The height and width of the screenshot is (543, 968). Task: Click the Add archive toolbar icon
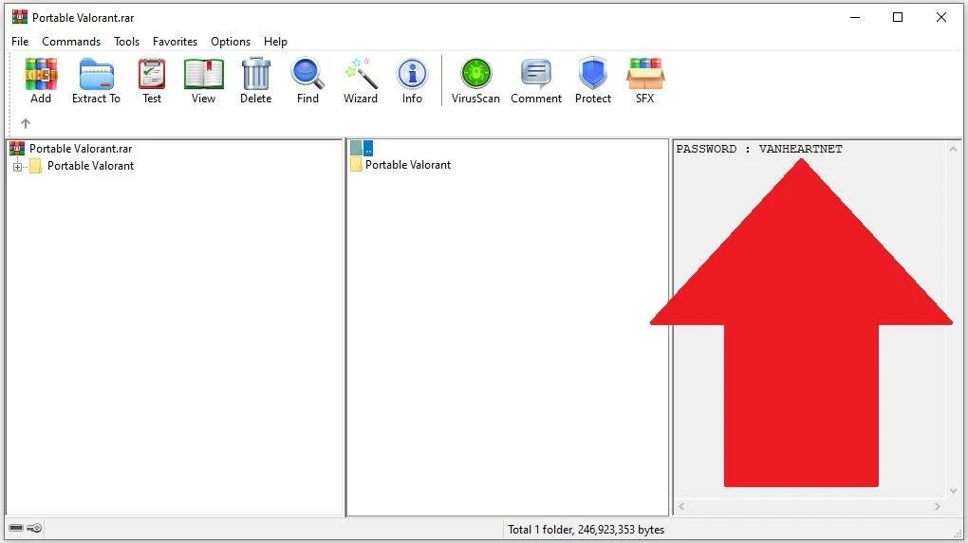tap(41, 81)
